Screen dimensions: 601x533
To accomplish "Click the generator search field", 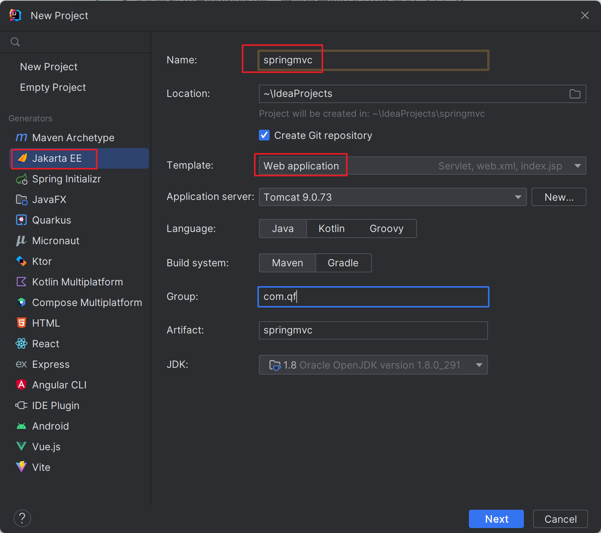I will (76, 42).
